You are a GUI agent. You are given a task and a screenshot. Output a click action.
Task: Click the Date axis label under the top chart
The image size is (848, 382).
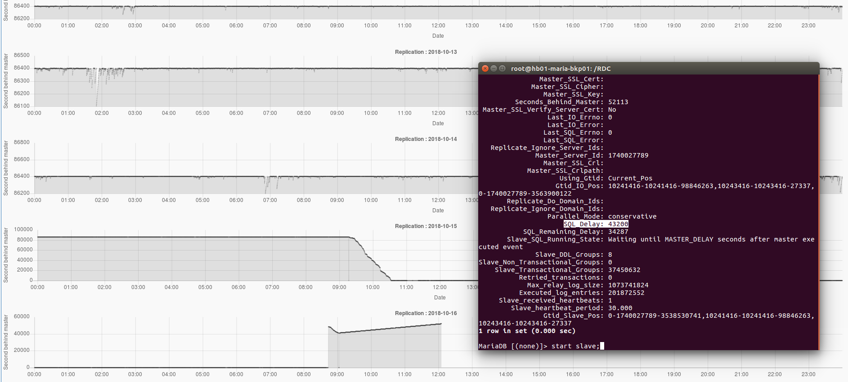tap(438, 36)
